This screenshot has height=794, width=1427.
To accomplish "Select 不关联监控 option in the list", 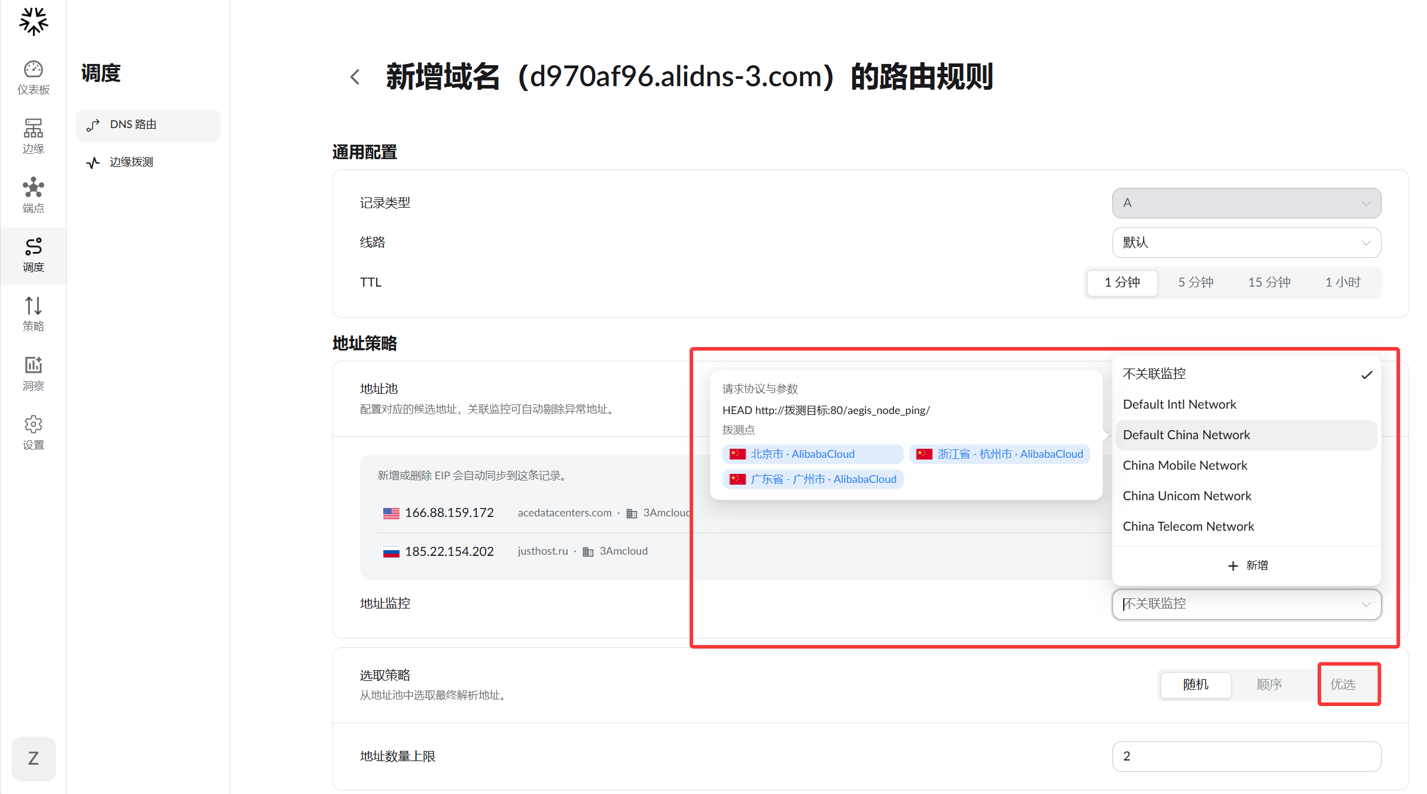I will [1246, 374].
